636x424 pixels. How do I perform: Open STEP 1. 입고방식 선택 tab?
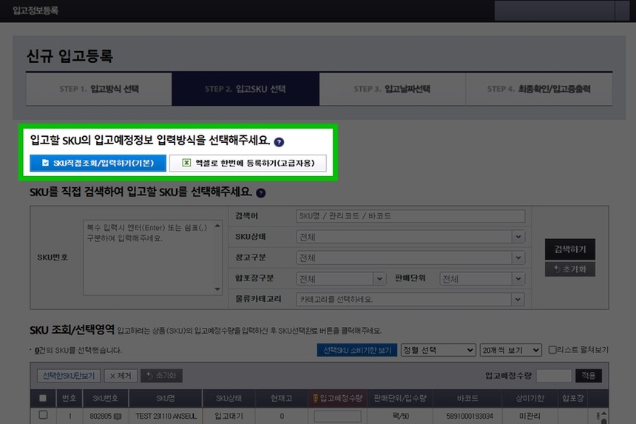point(99,89)
